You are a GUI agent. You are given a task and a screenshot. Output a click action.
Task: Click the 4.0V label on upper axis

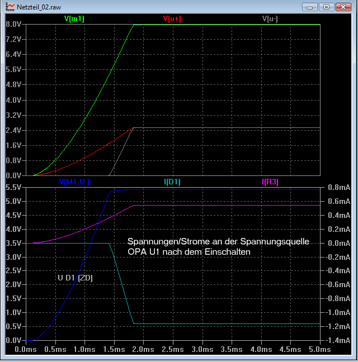point(13,100)
